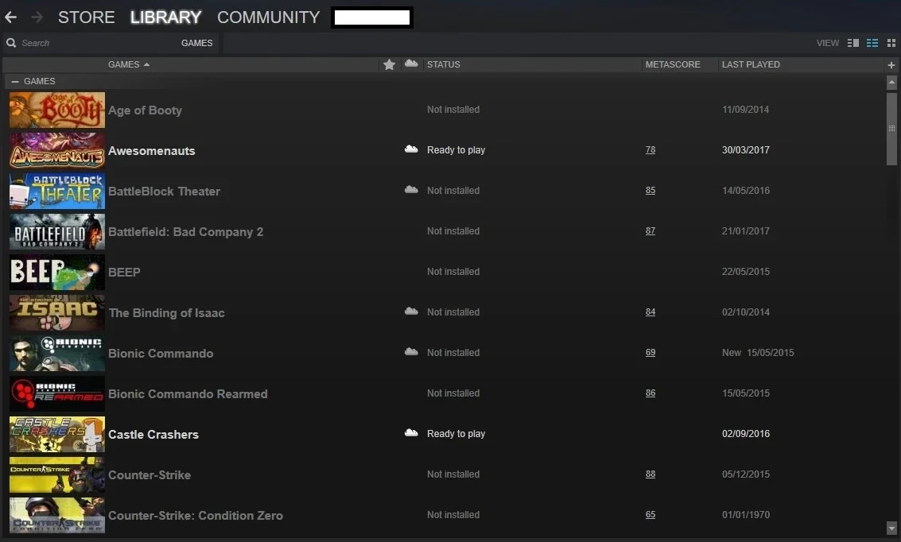Viewport: 901px width, 542px height.
Task: Select Battlefield: Bad Company 2 title
Action: coord(185,232)
